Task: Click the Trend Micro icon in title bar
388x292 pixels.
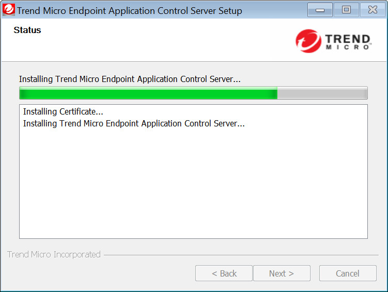Action: 9,10
